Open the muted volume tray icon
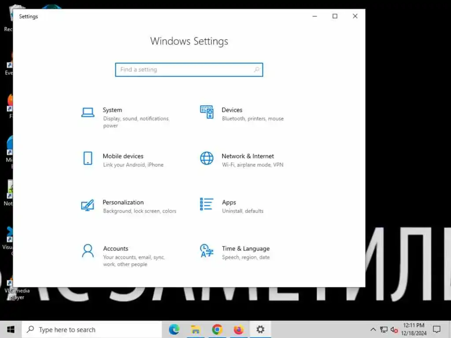Screen dimensions: 451x338 (394, 330)
